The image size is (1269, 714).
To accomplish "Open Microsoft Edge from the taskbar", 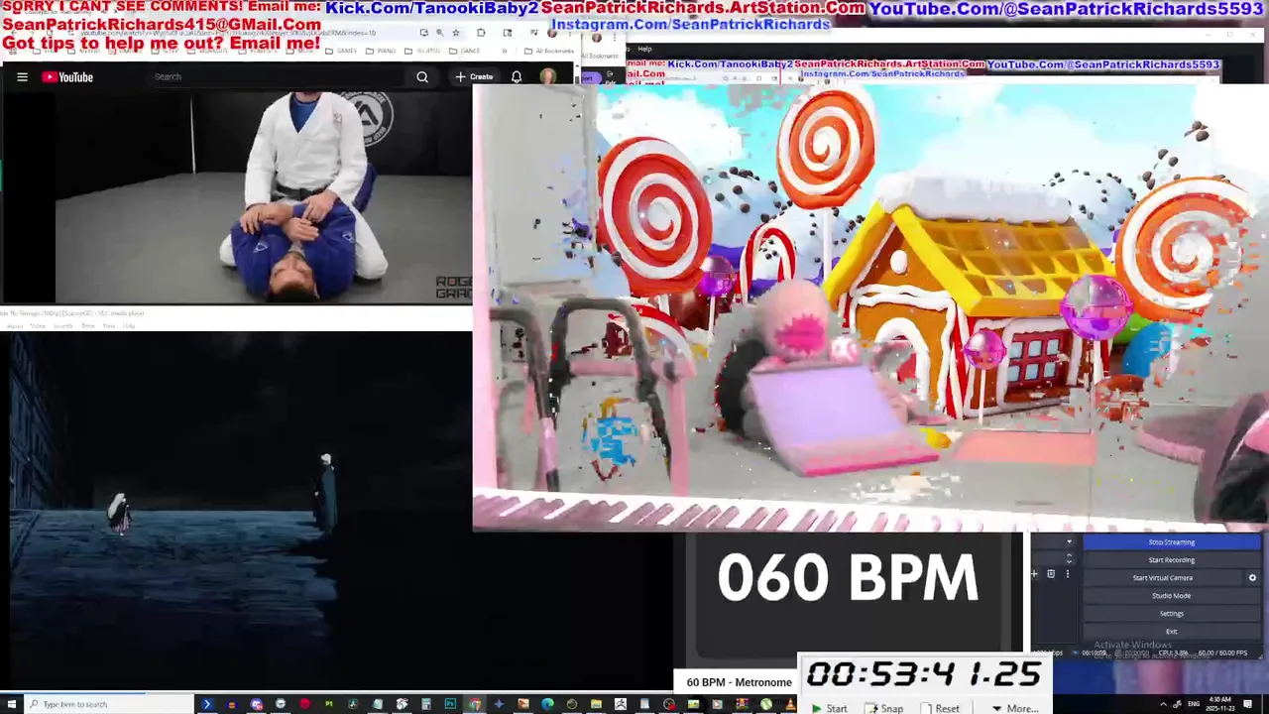I will click(547, 704).
